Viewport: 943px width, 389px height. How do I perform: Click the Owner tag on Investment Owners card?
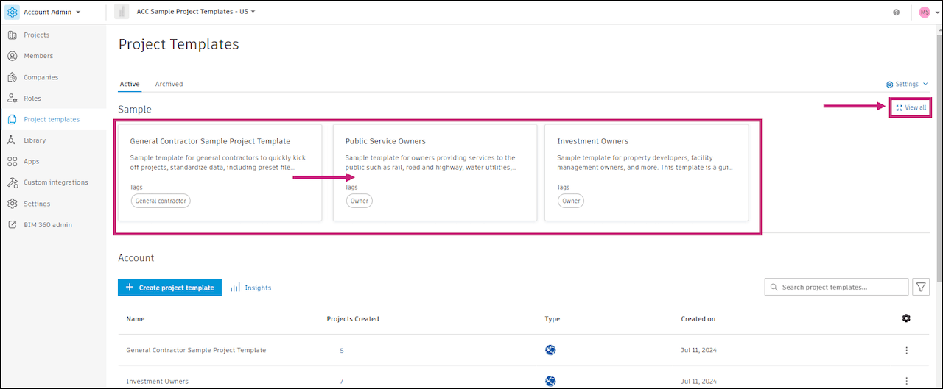(571, 201)
